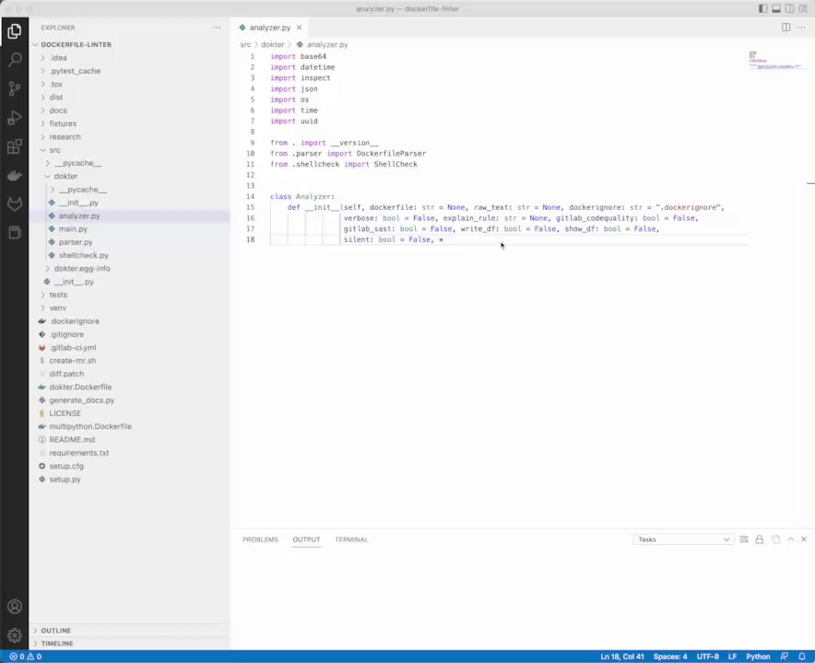Open the Docker view in activity bar

point(15,176)
